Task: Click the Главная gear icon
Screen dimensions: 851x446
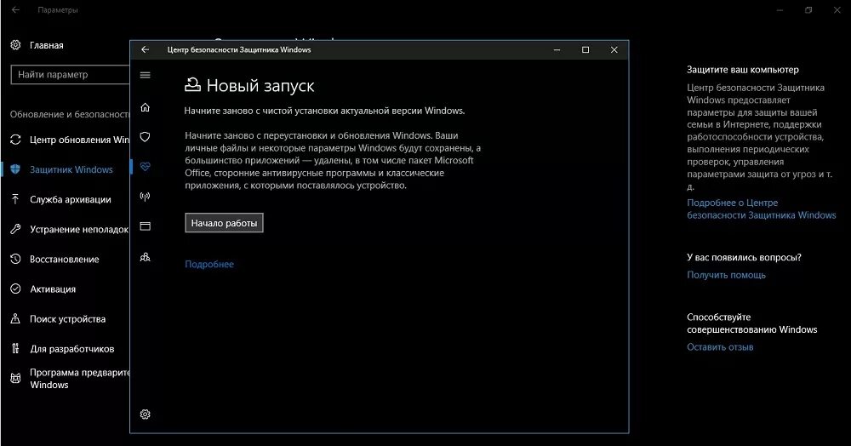Action: (x=15, y=45)
